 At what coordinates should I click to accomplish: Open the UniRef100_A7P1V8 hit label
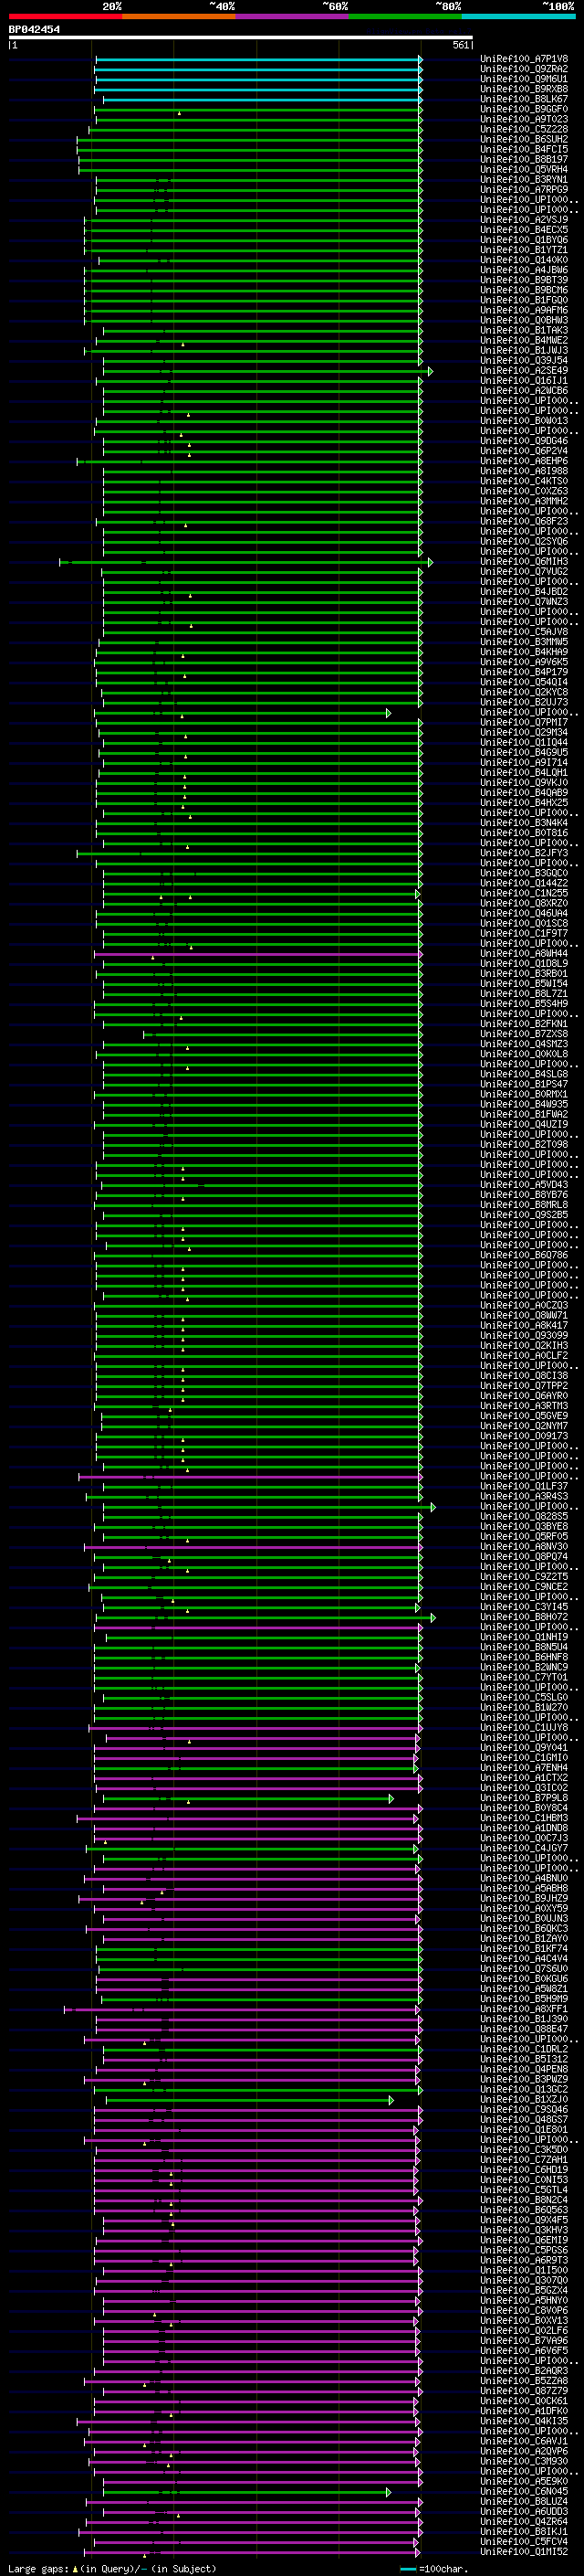pos(524,59)
